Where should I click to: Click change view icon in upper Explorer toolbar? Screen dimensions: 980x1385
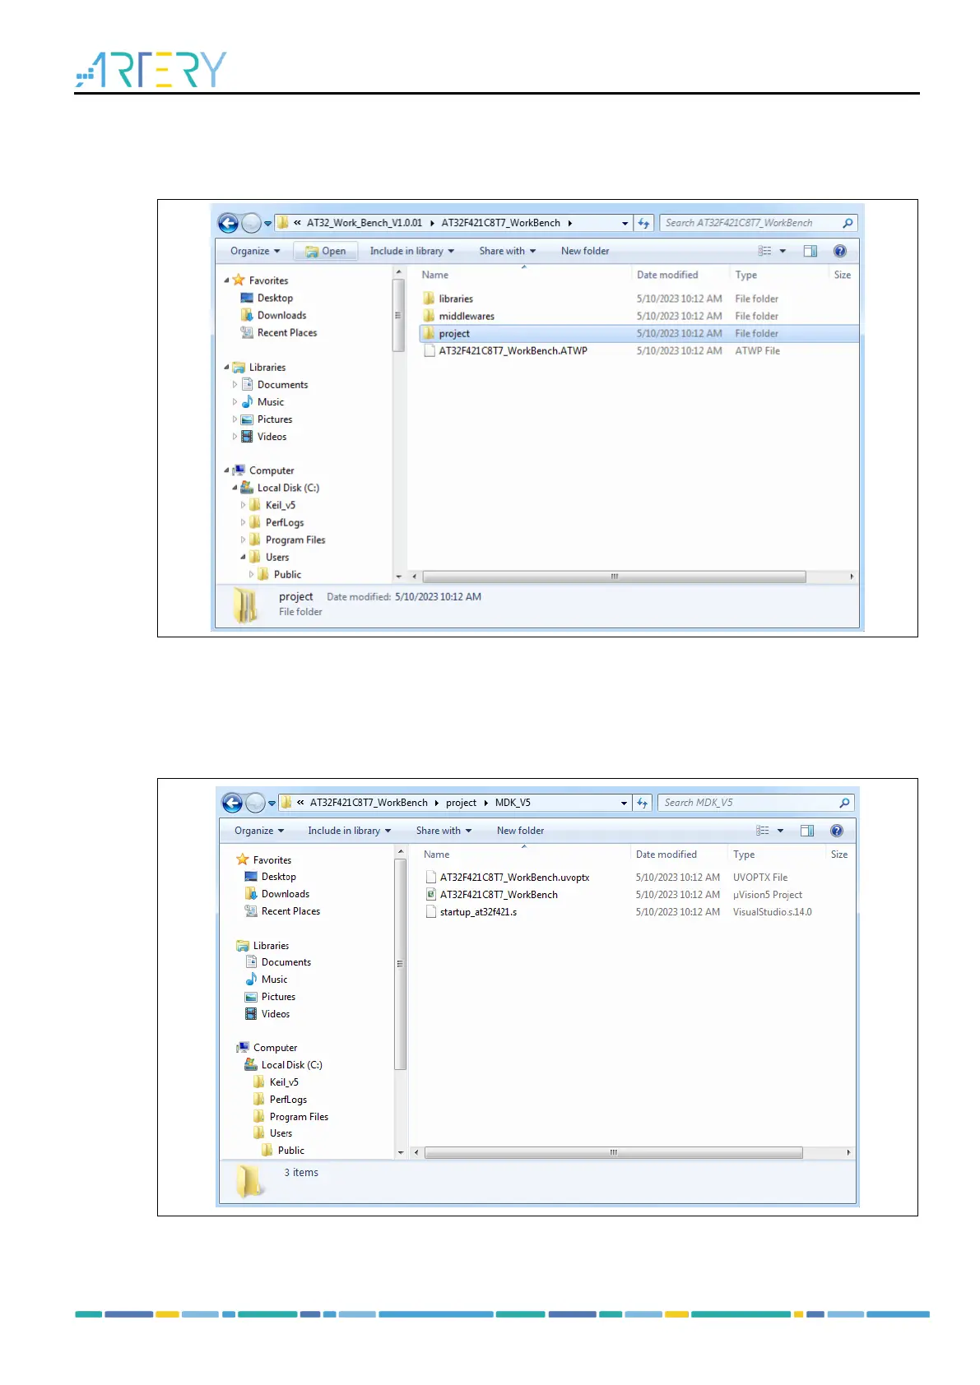point(764,251)
